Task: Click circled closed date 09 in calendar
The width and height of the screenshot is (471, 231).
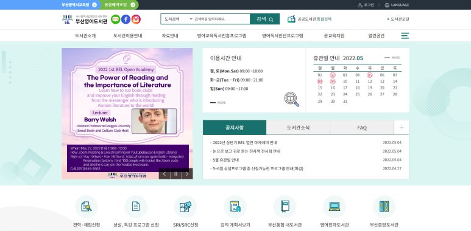Action: tap(333, 81)
